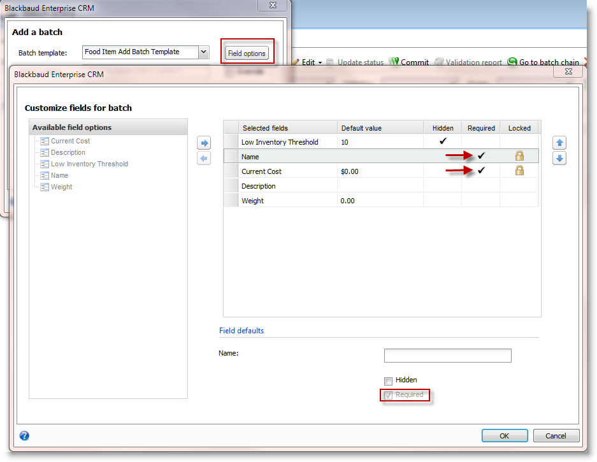Image resolution: width=597 pixels, height=462 pixels.
Task: Click default value 10 for Low Inventory Threshold
Action: pos(380,142)
